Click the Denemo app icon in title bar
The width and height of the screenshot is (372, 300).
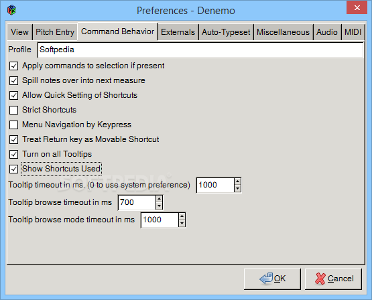(x=11, y=10)
